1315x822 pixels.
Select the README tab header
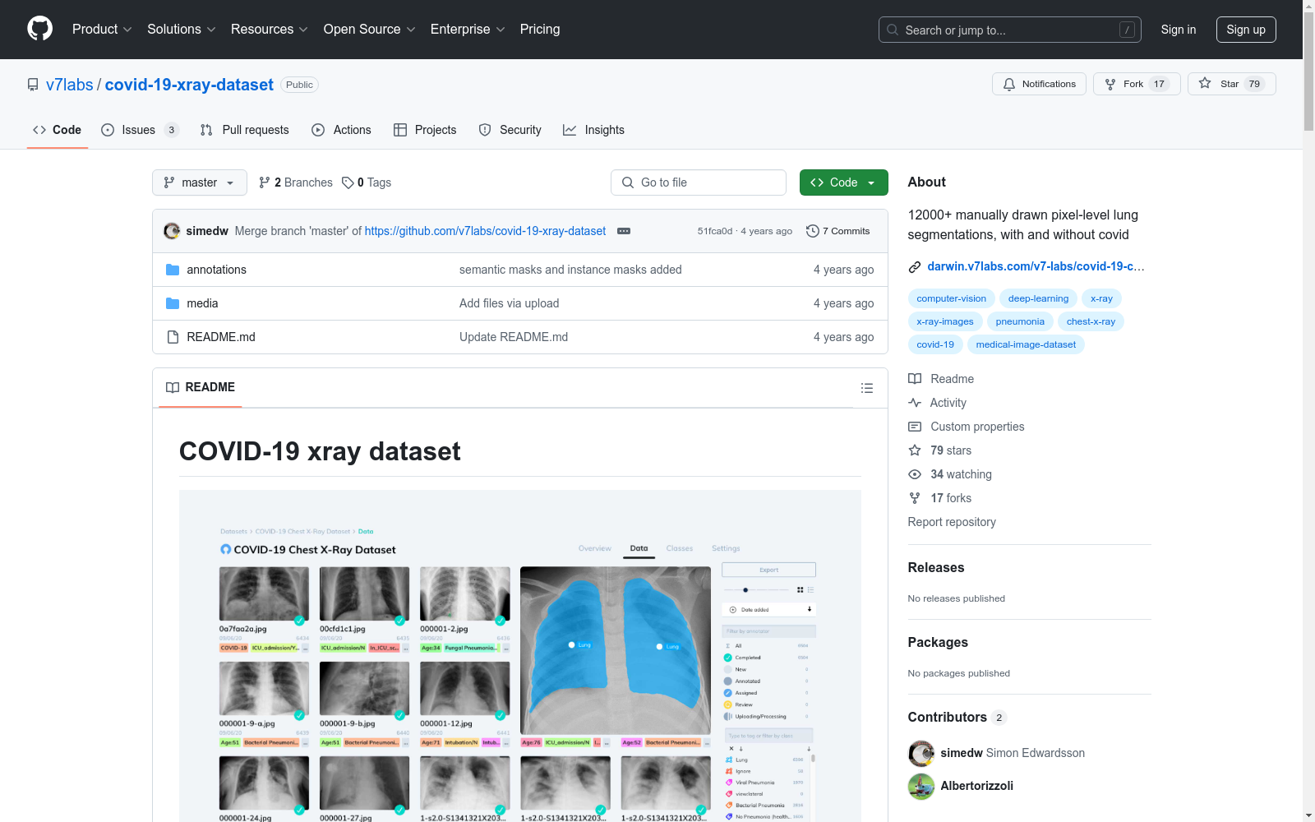[x=201, y=387]
